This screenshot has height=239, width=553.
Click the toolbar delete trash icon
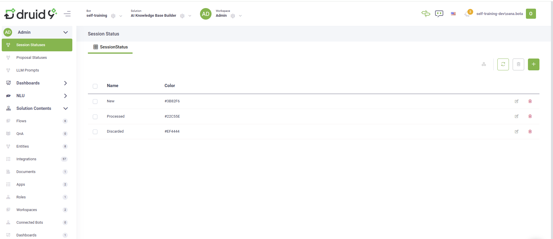[518, 64]
